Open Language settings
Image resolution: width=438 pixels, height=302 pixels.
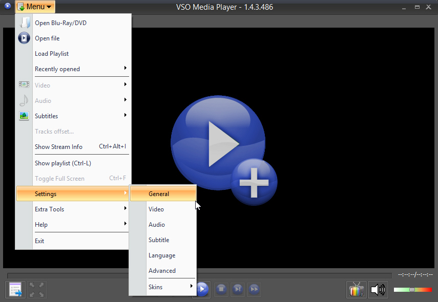click(163, 255)
